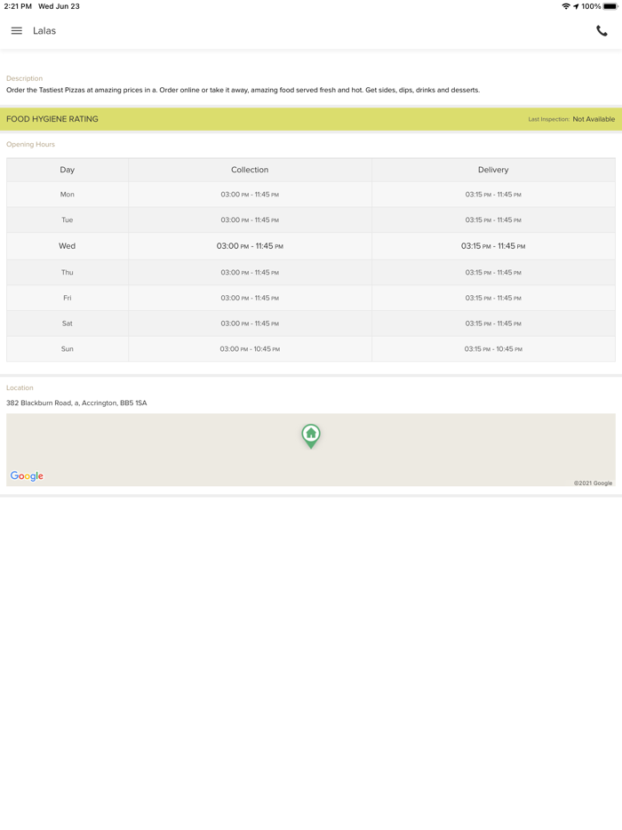622x830 pixels.
Task: Click Sunday's delivery 03:15 - 10:45 cell
Action: (493, 349)
